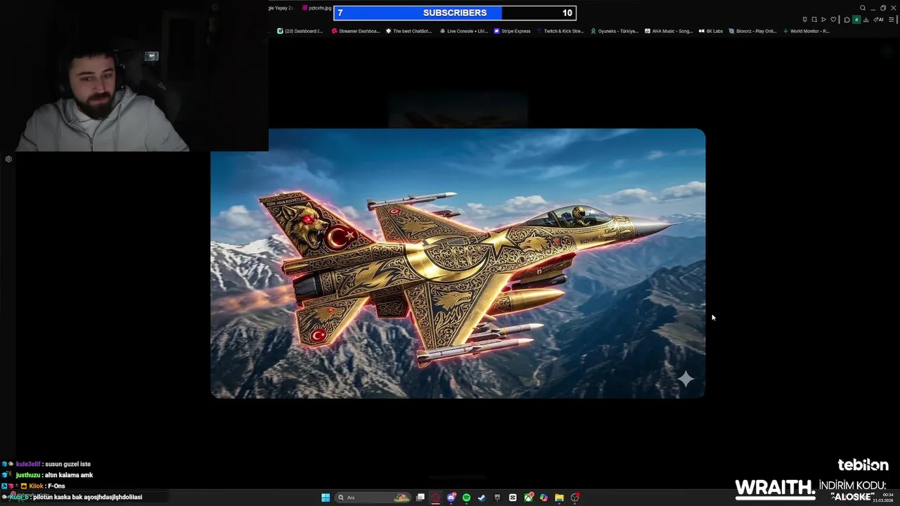
Task: Click the browser search tabs magnifier icon
Action: [x=863, y=8]
